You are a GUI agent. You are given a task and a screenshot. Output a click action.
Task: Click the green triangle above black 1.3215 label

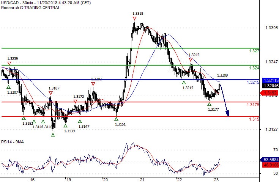pos(184,83)
